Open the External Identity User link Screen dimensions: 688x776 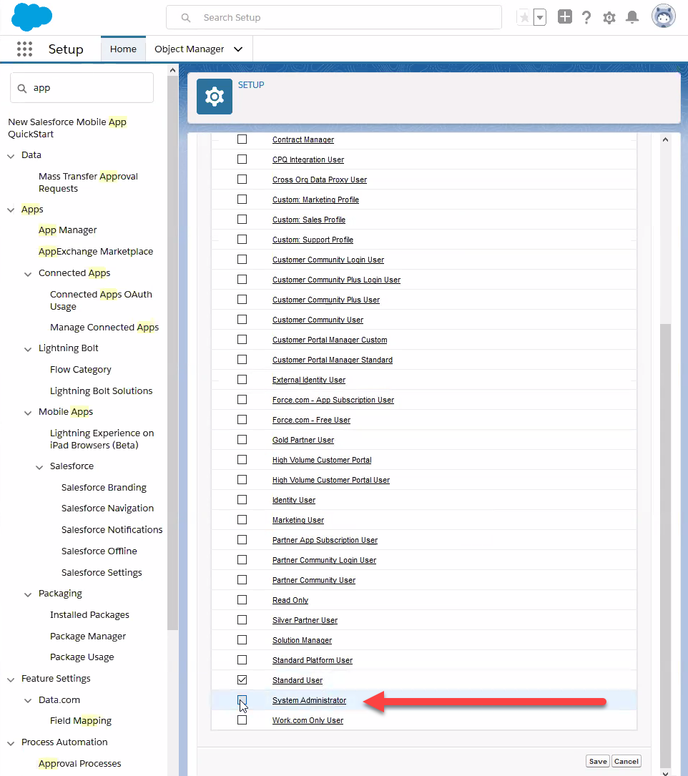309,380
